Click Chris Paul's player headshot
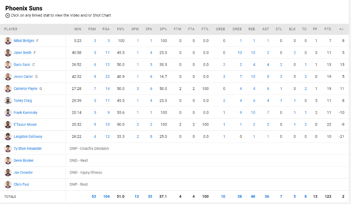351x204 pixels. [x=8, y=184]
